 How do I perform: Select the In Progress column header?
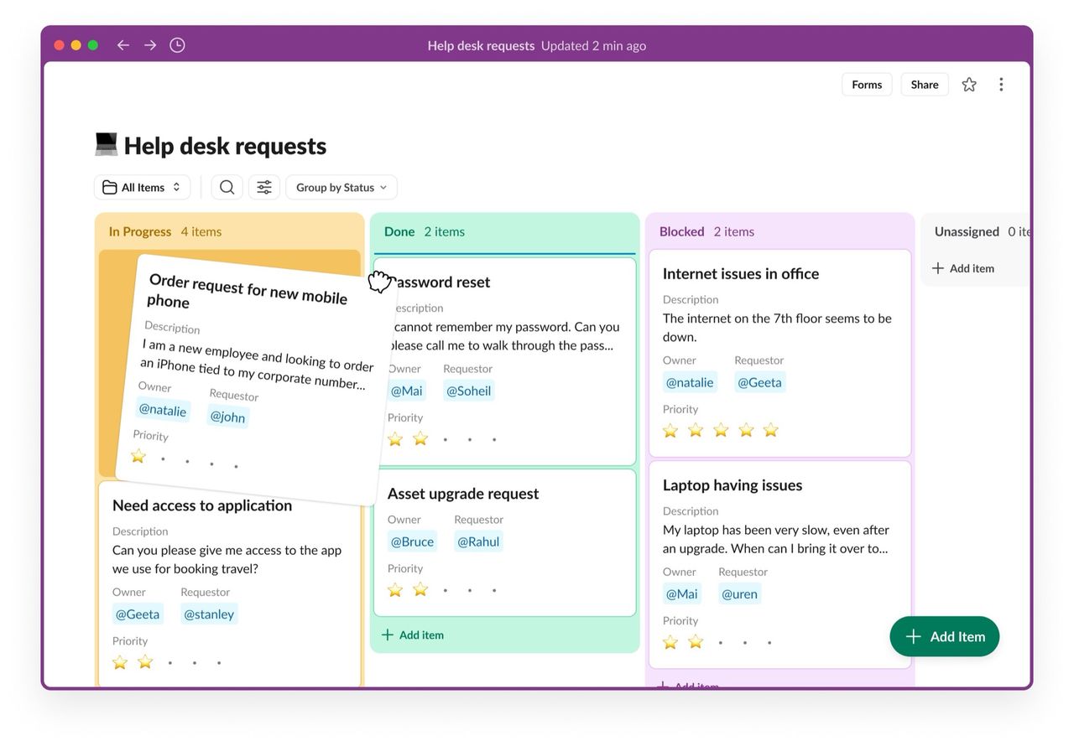140,231
